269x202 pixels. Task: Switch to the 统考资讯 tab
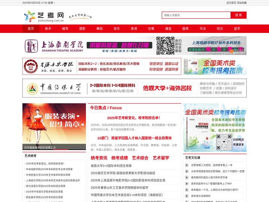point(99,158)
